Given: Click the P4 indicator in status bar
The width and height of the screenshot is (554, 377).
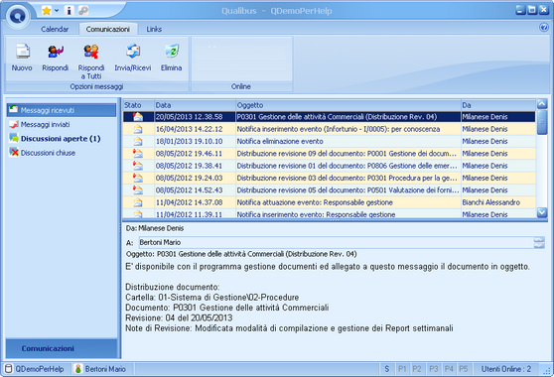Looking at the screenshot, I should click(449, 369).
